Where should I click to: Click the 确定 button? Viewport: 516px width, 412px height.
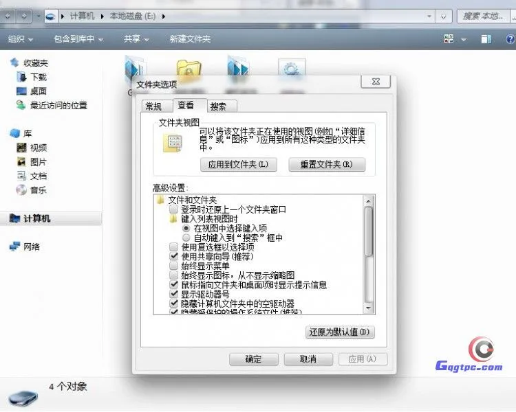253,358
